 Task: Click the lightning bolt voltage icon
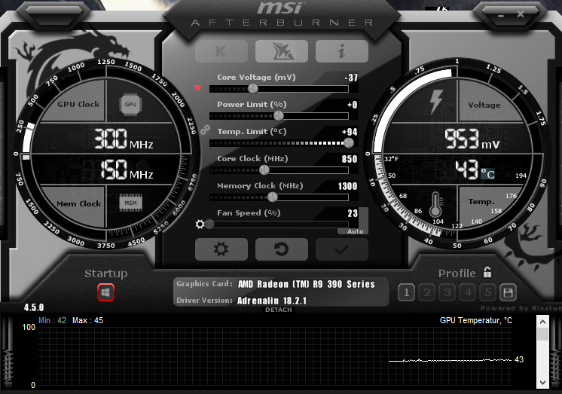[x=436, y=102]
